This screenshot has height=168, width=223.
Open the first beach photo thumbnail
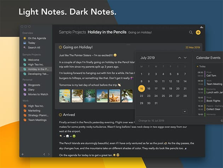click(x=64, y=96)
